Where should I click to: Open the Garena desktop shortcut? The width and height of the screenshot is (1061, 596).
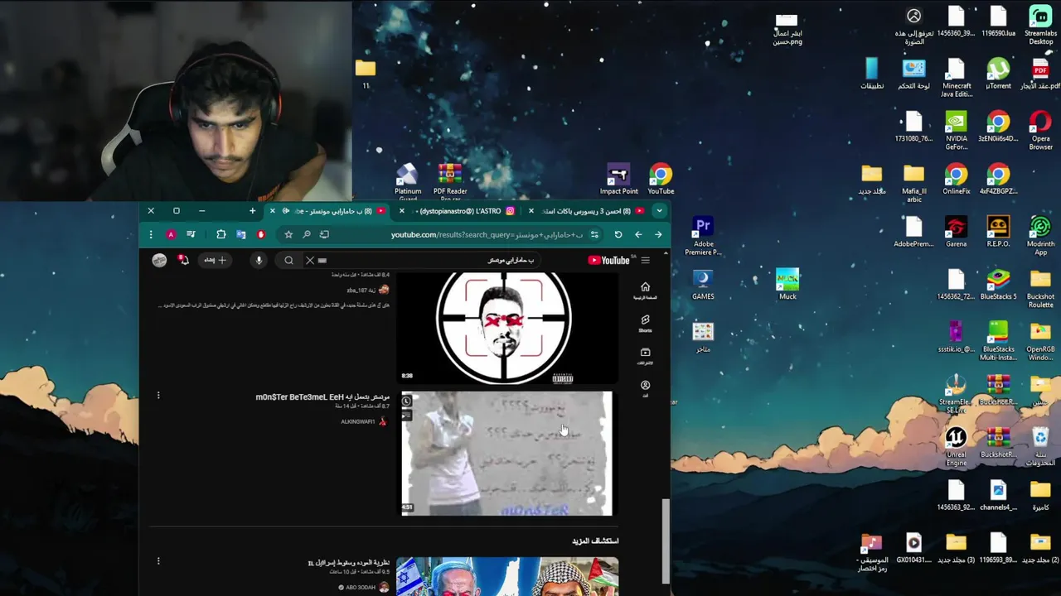pos(956,233)
